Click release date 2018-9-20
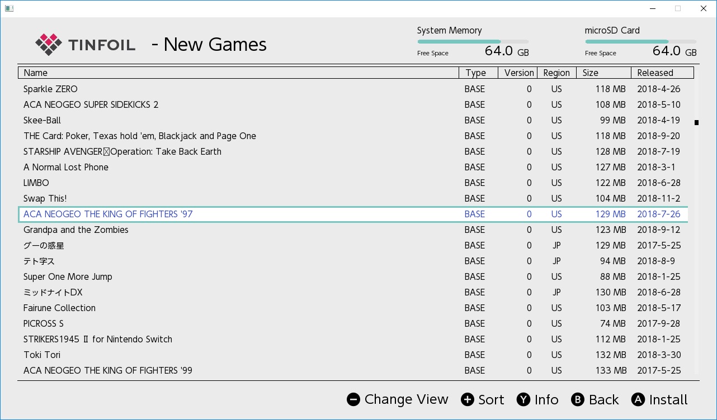Viewport: 717px width, 420px height. [x=659, y=136]
